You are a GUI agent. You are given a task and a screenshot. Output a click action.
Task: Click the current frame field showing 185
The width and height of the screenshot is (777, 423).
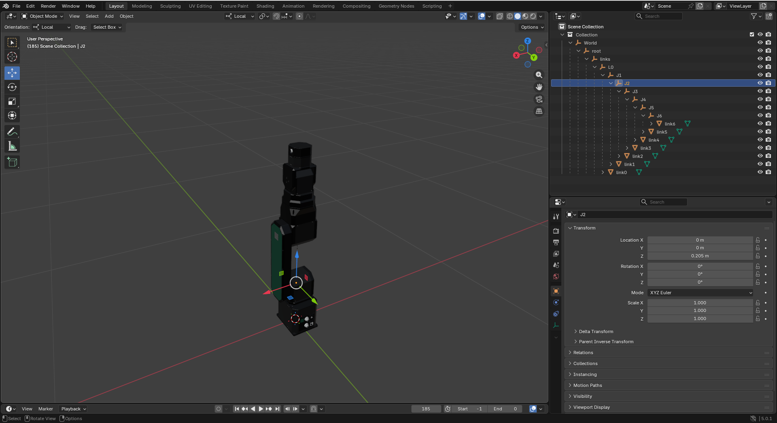coord(426,409)
